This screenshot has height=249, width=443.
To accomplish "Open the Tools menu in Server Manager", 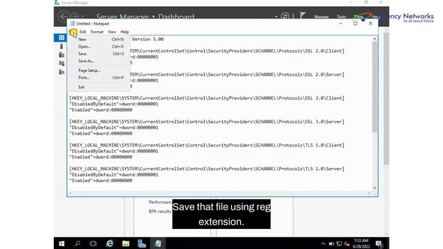I will click(341, 17).
